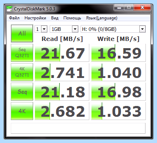This screenshot has height=143, width=157.
Task: Click the Read [MB/s] column header
Action: (62, 39)
